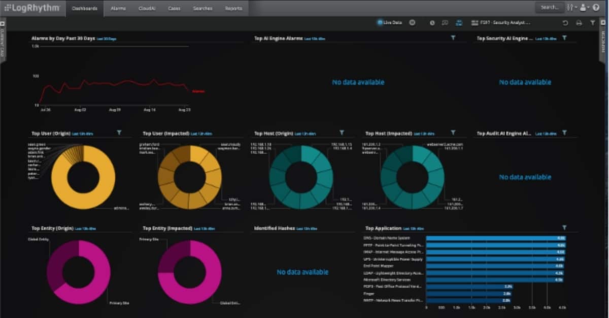Expand the user account dropdown arrow

click(x=588, y=7)
